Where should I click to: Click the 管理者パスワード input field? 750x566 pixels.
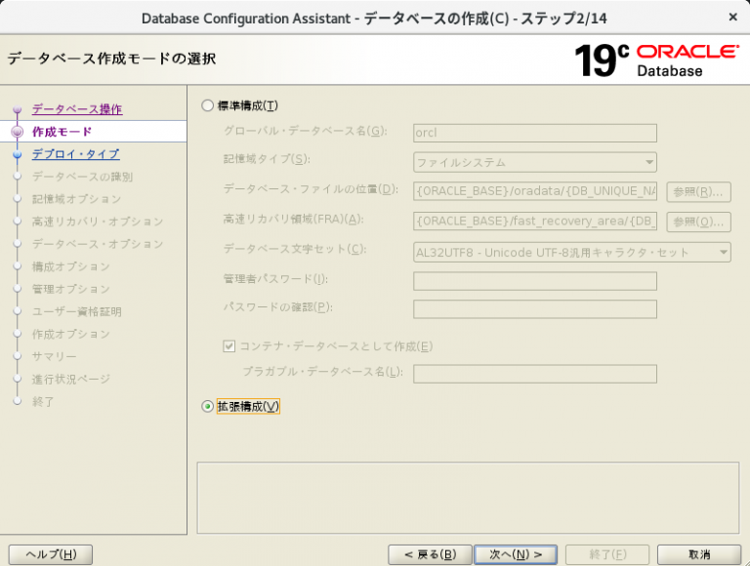click(534, 281)
